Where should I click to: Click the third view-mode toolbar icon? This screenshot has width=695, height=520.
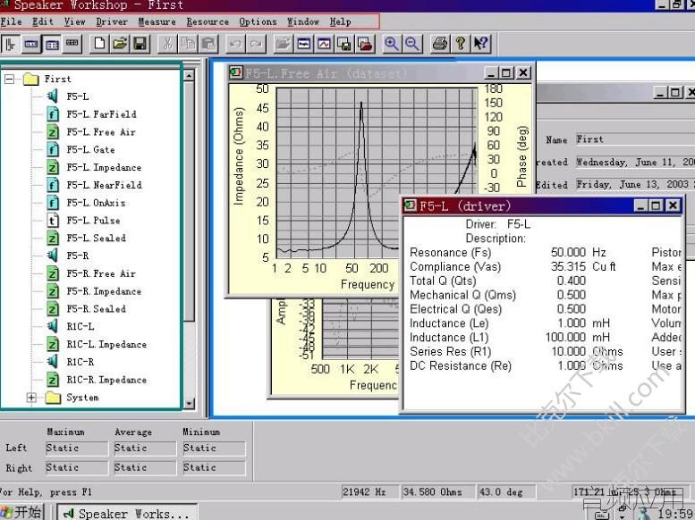coord(51,44)
